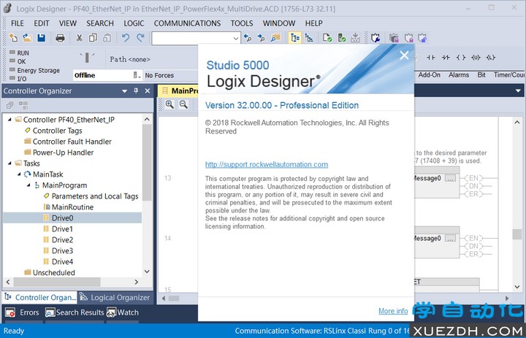The image size is (526, 338).
Task: Open the Search Results panel tab
Action: pyautogui.click(x=75, y=312)
